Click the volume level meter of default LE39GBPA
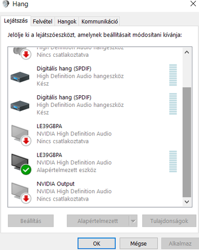The height and width of the screenshot is (250, 199). (173, 161)
